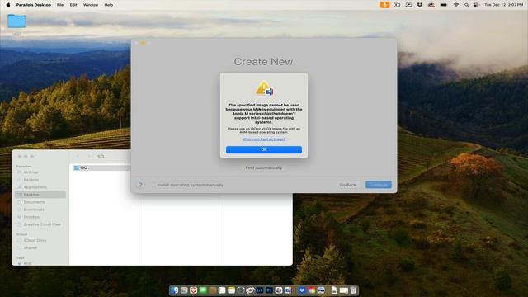528x297 pixels.
Task: Select iCloud Drive in Finder sidebar
Action: pyautogui.click(x=35, y=240)
